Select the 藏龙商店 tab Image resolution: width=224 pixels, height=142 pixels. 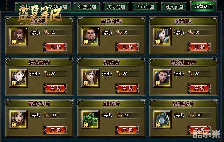tap(174, 7)
